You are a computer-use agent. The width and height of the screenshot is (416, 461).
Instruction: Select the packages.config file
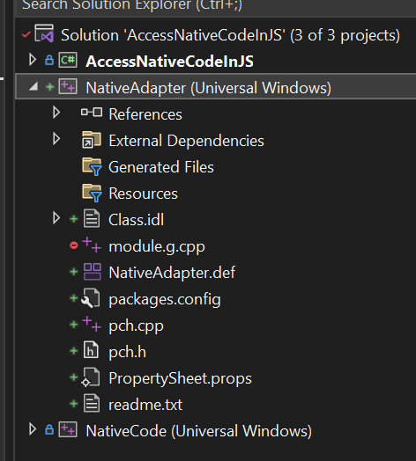pos(165,300)
